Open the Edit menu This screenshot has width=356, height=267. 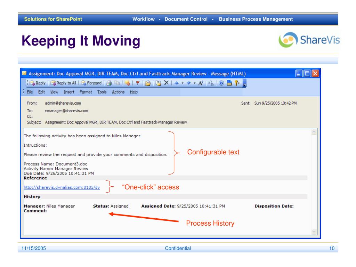click(41, 92)
